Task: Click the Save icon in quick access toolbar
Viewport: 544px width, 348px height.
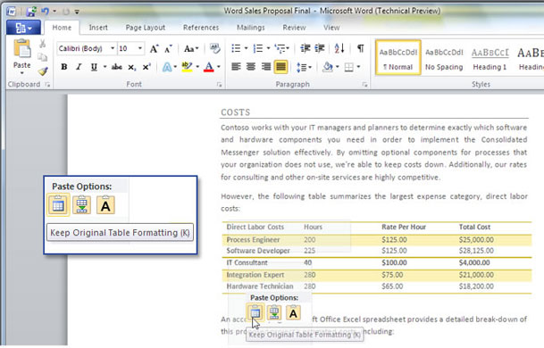Action: click(x=31, y=12)
